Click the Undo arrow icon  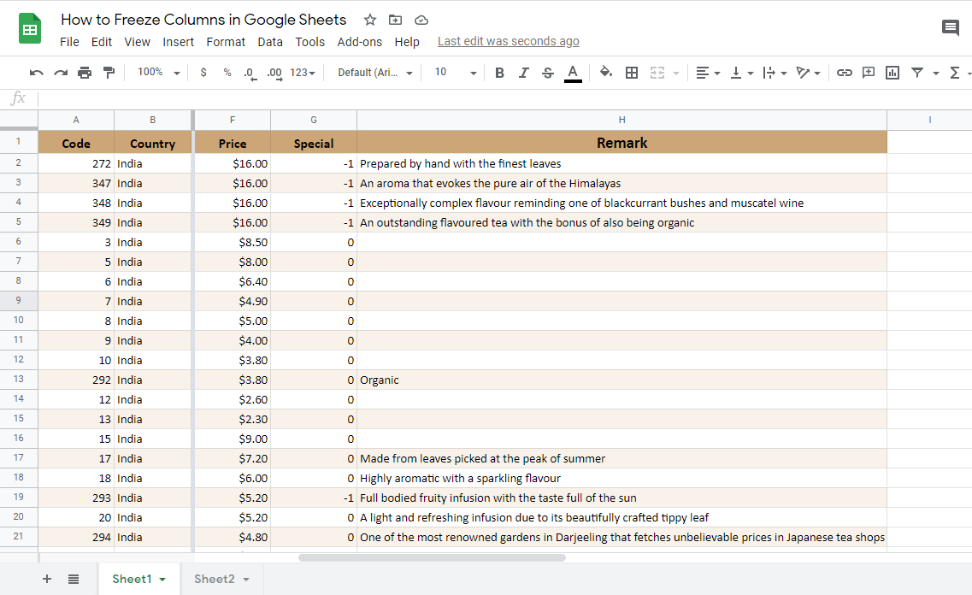[37, 73]
